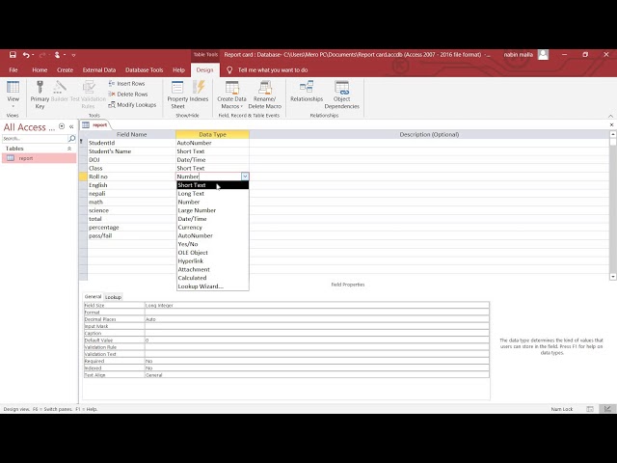Open the Database Tools ribbon tab

point(144,70)
